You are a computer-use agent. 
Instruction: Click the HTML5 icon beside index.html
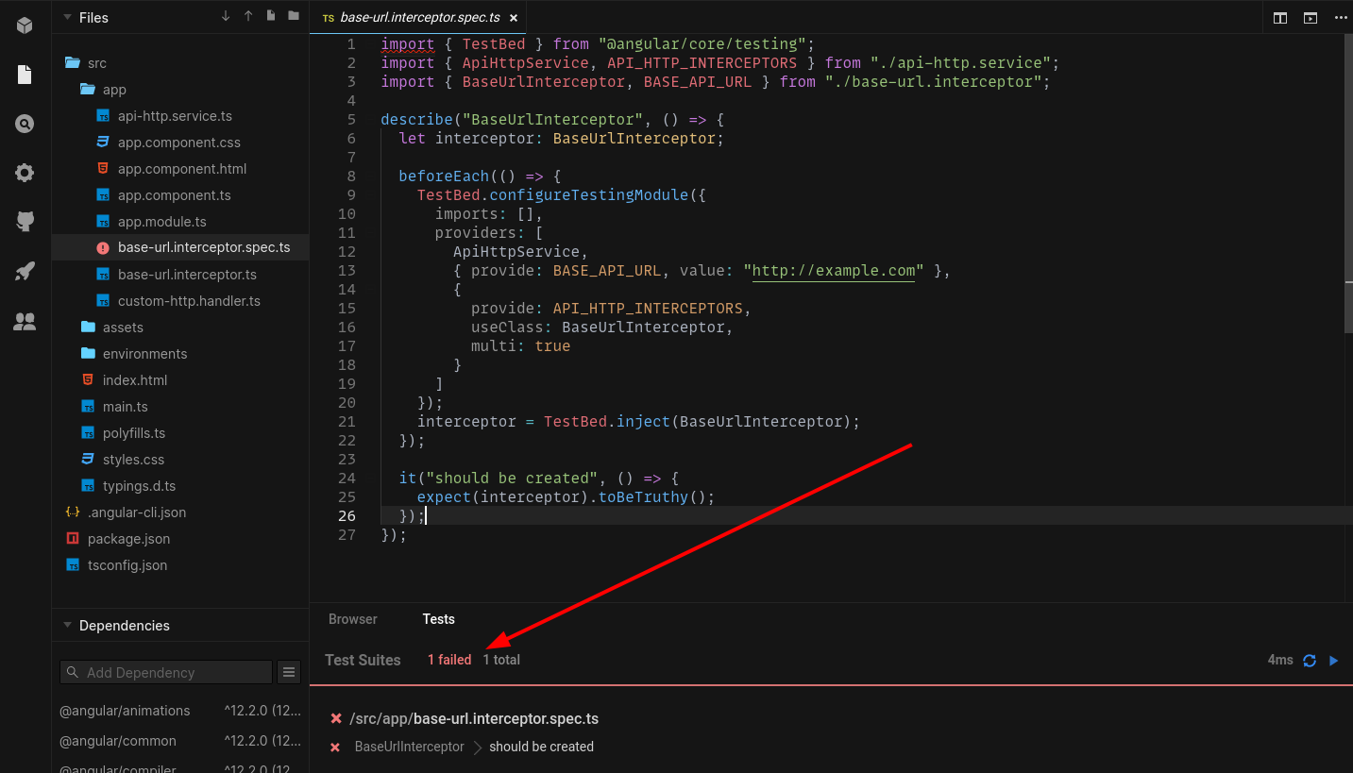tap(88, 379)
